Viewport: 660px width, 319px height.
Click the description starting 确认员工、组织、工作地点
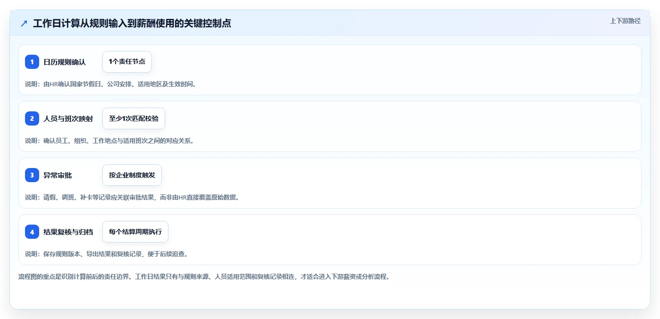(109, 141)
